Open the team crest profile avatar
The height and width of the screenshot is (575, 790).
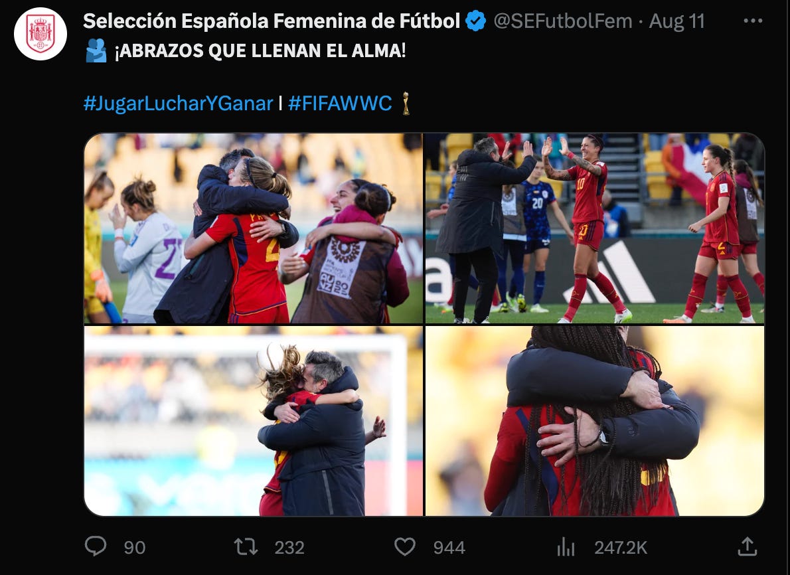coord(40,34)
